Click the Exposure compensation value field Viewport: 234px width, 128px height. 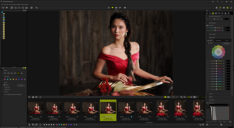(x=226, y=19)
